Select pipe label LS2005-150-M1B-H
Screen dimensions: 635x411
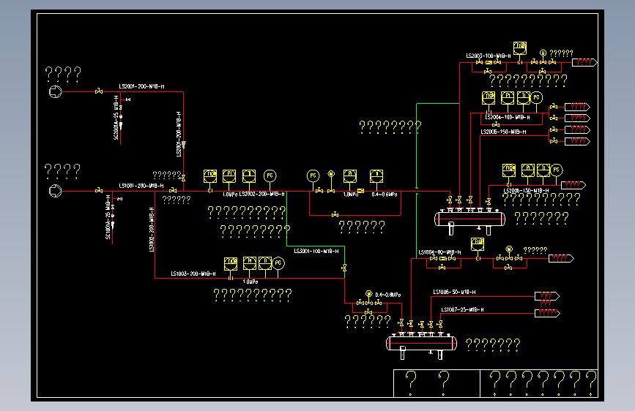point(504,132)
